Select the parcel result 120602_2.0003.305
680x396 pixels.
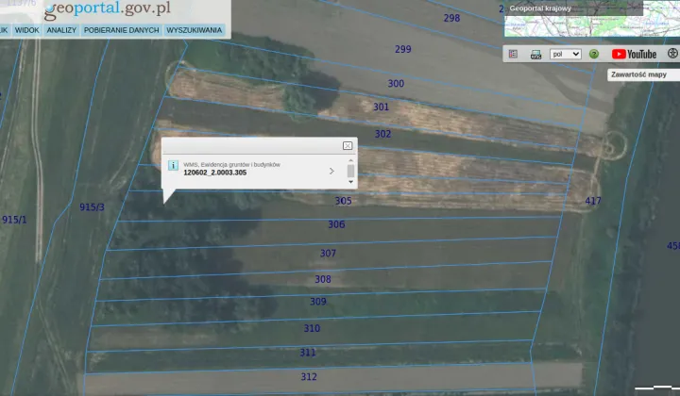214,173
